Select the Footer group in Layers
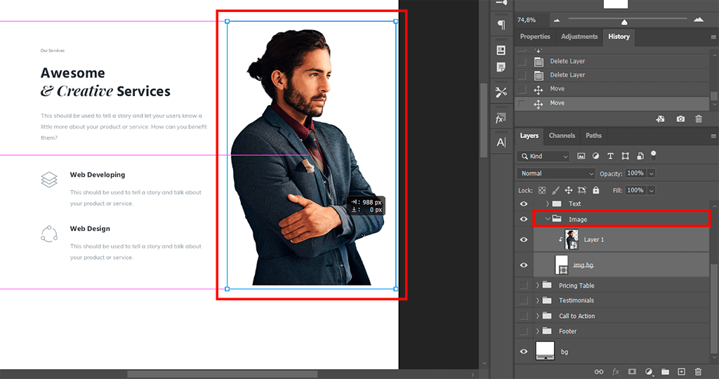719x379 pixels. (567, 331)
